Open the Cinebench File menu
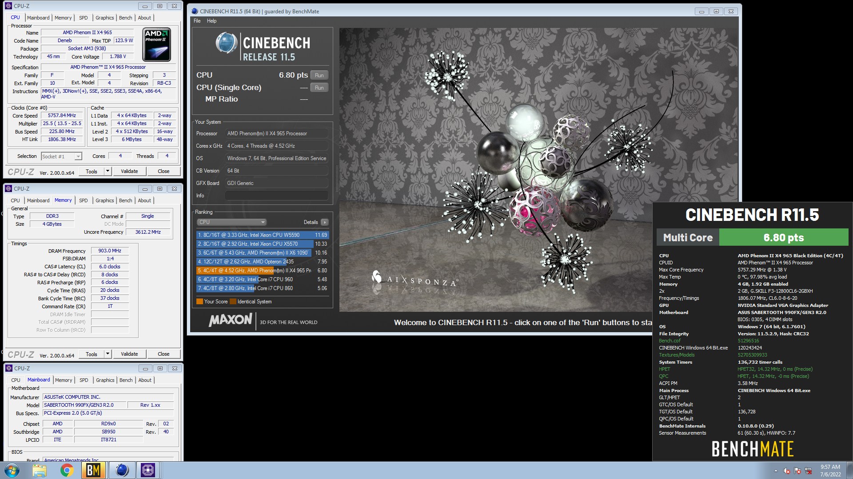Viewport: 853px width, 479px height. [x=197, y=21]
